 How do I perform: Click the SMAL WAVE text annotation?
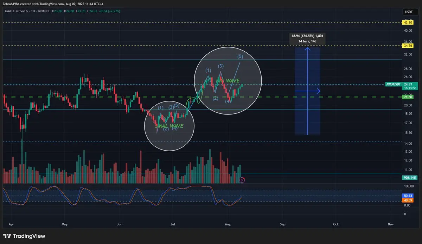[169, 125]
